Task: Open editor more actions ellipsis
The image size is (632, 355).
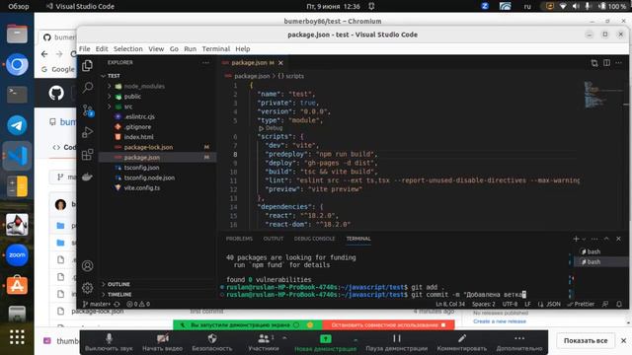Action: [x=619, y=63]
